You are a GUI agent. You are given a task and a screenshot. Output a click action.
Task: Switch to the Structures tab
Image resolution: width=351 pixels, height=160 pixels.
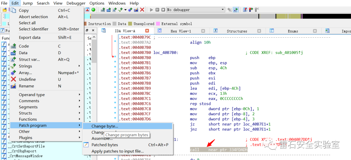(237, 31)
